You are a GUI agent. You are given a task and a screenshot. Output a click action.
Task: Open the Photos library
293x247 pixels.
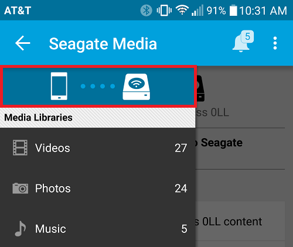click(x=98, y=188)
